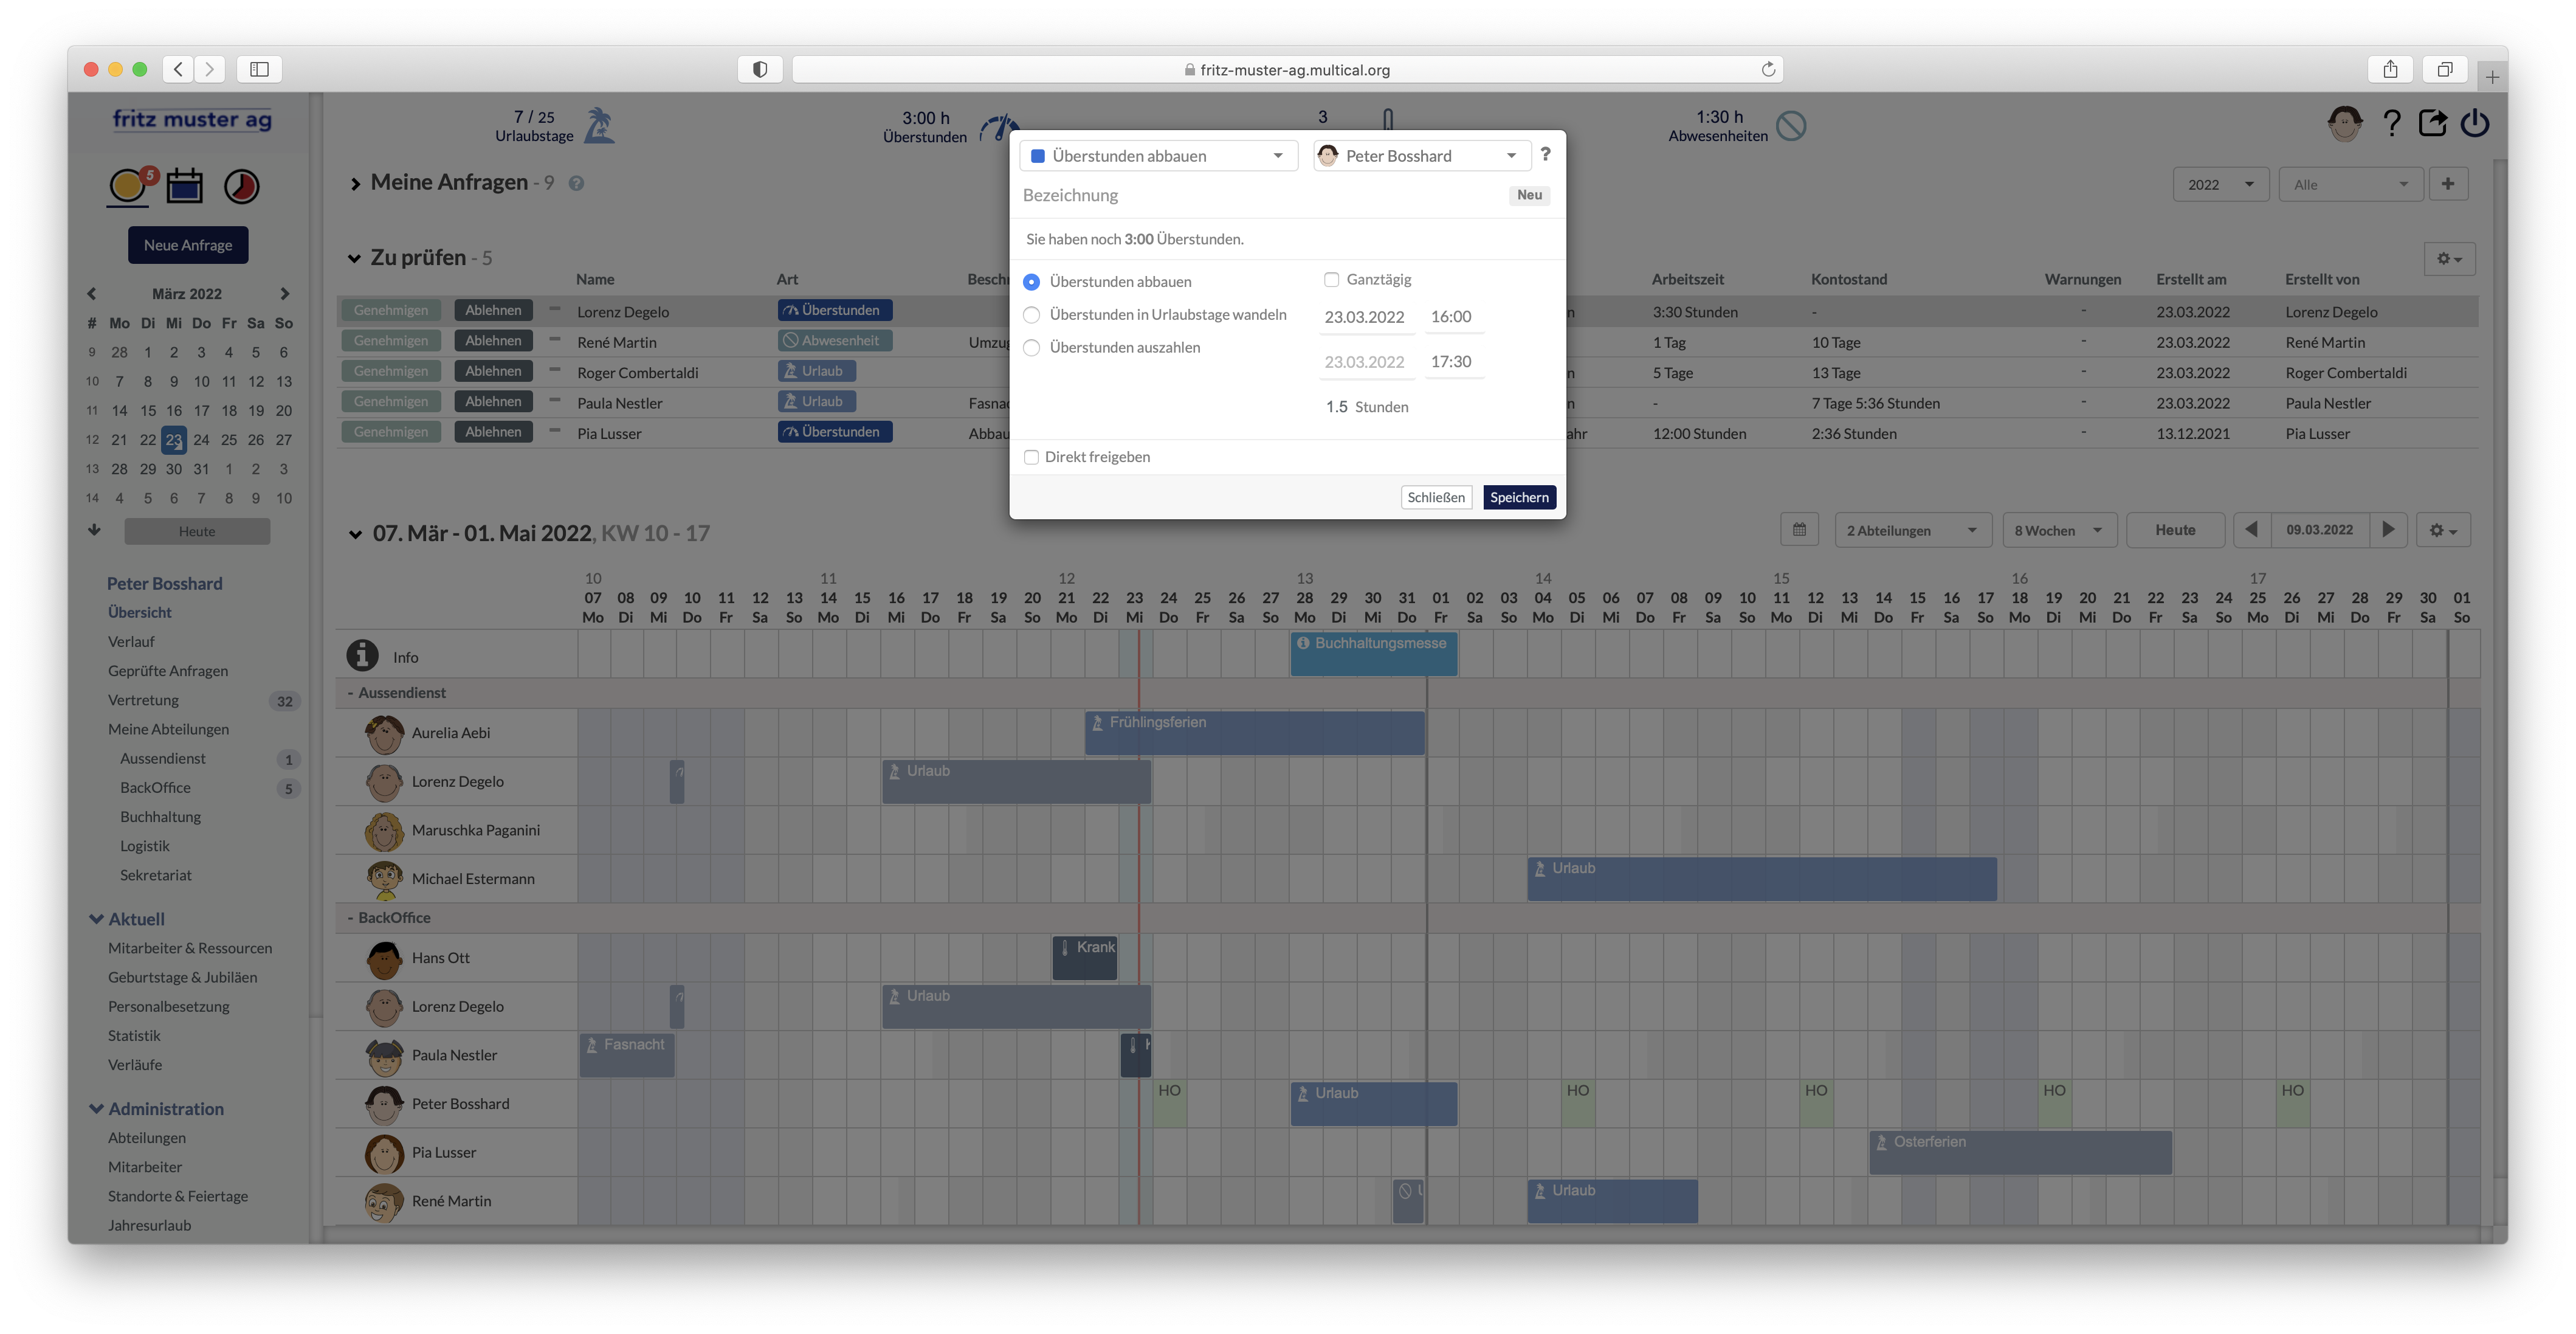Click Ablehnen for Lorenz Degelo

click(x=493, y=310)
